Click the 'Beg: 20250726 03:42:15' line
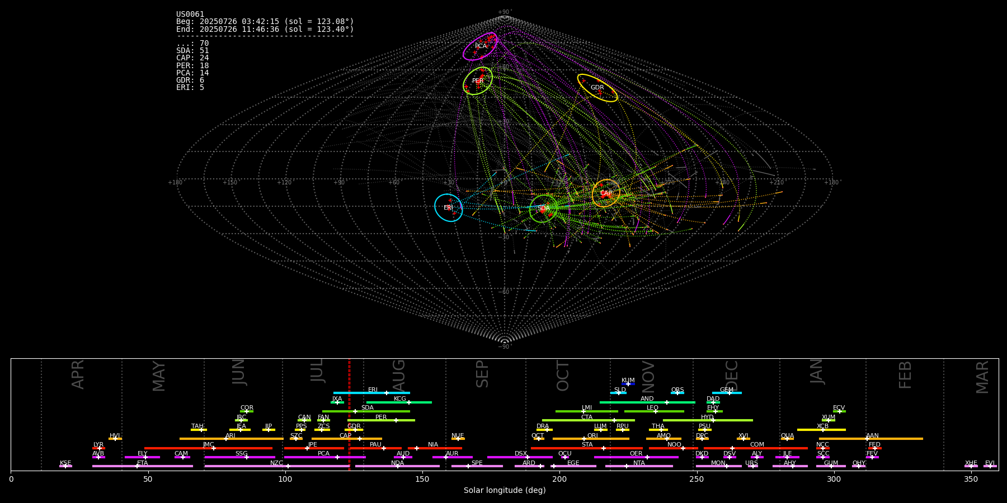This screenshot has width=1007, height=503. pyautogui.click(x=265, y=22)
